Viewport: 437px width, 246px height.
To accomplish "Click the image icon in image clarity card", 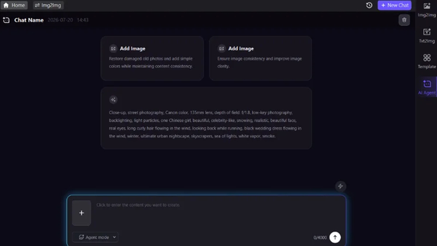I will [x=222, y=49].
